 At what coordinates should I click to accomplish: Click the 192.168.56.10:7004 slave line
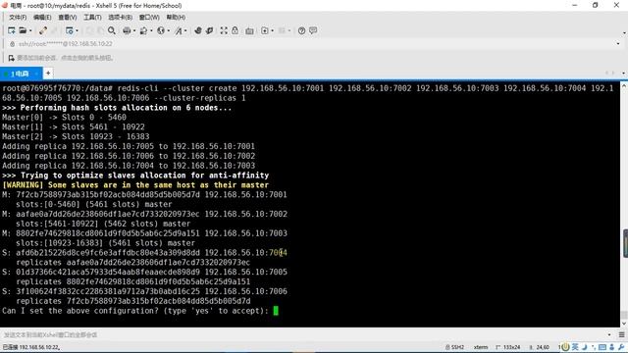144,253
